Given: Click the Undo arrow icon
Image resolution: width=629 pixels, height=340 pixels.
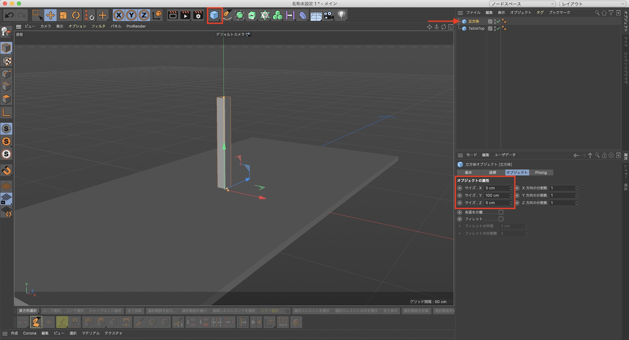Looking at the screenshot, I should 9,15.
